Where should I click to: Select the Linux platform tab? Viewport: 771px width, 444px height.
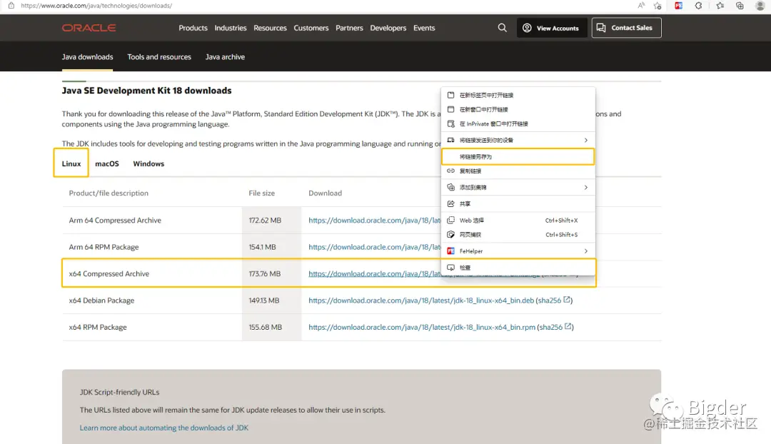point(71,163)
